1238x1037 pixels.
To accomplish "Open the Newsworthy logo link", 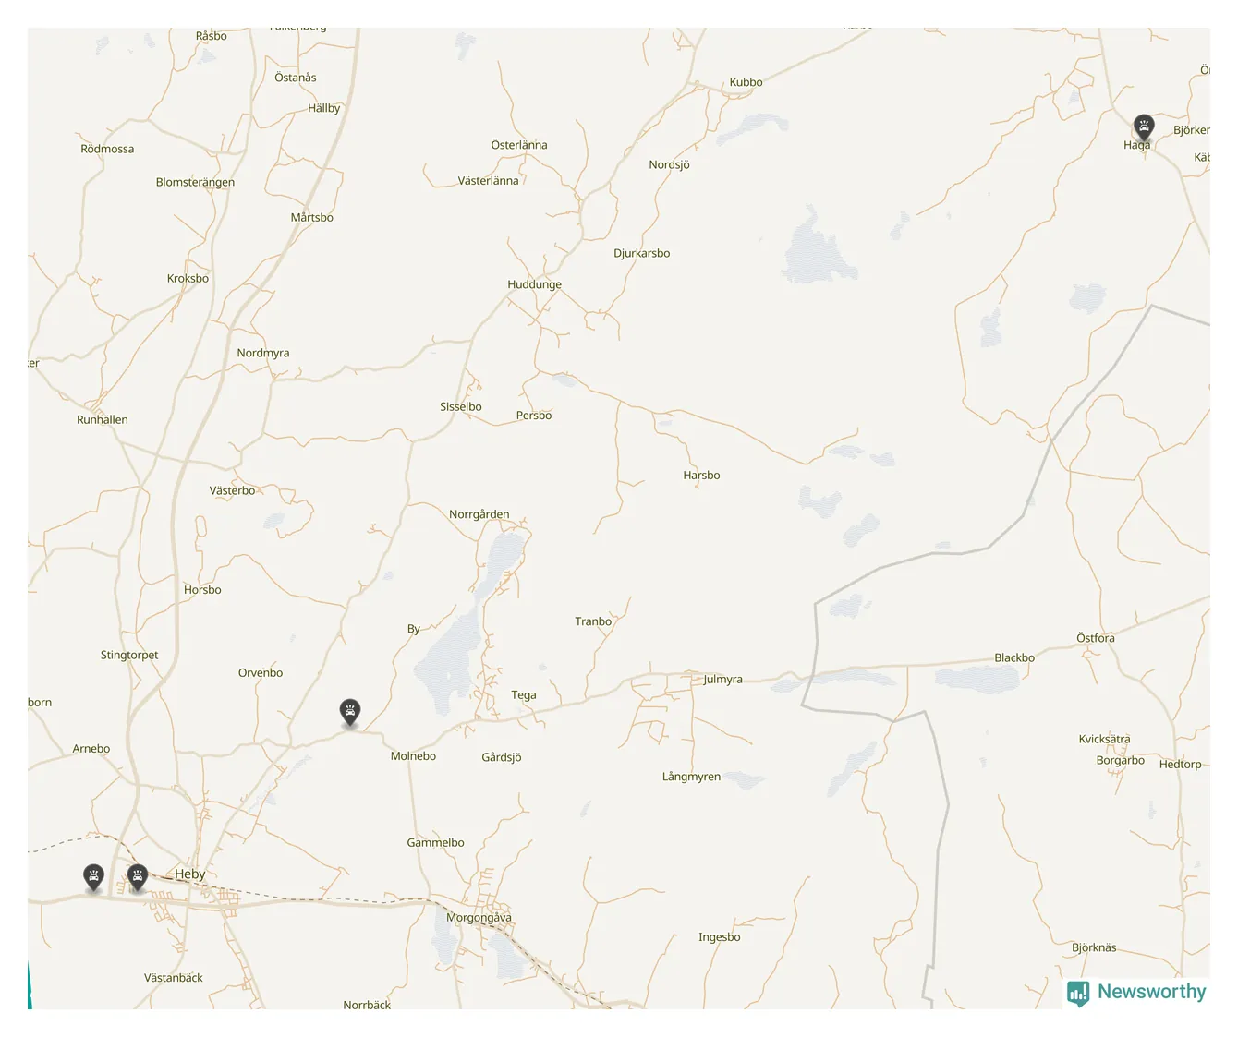I will coord(1136,993).
